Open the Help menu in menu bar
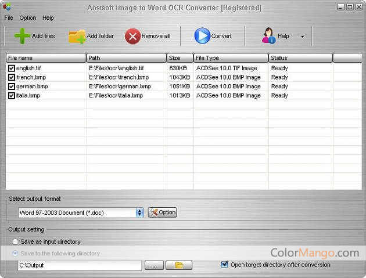 48,18
